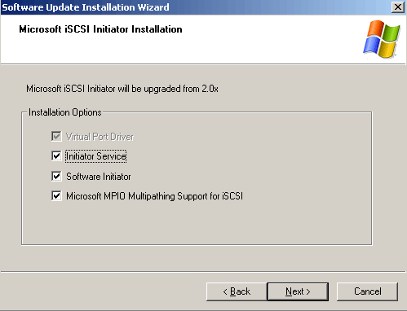The image size is (407, 311).
Task: Click the grayed Virtual Port Driver checkbox box
Action: pyautogui.click(x=56, y=137)
